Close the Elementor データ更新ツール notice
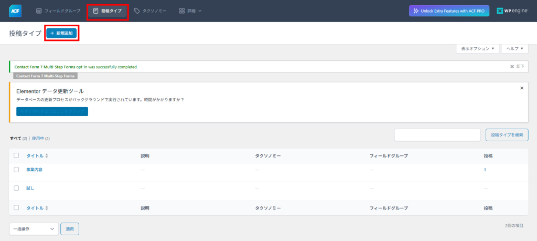Screen dimensions: 537x241 [522, 88]
